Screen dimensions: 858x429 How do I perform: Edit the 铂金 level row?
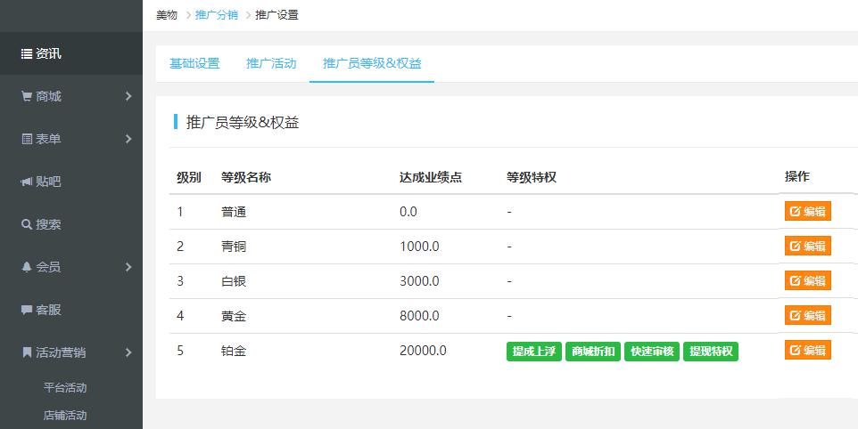point(807,350)
